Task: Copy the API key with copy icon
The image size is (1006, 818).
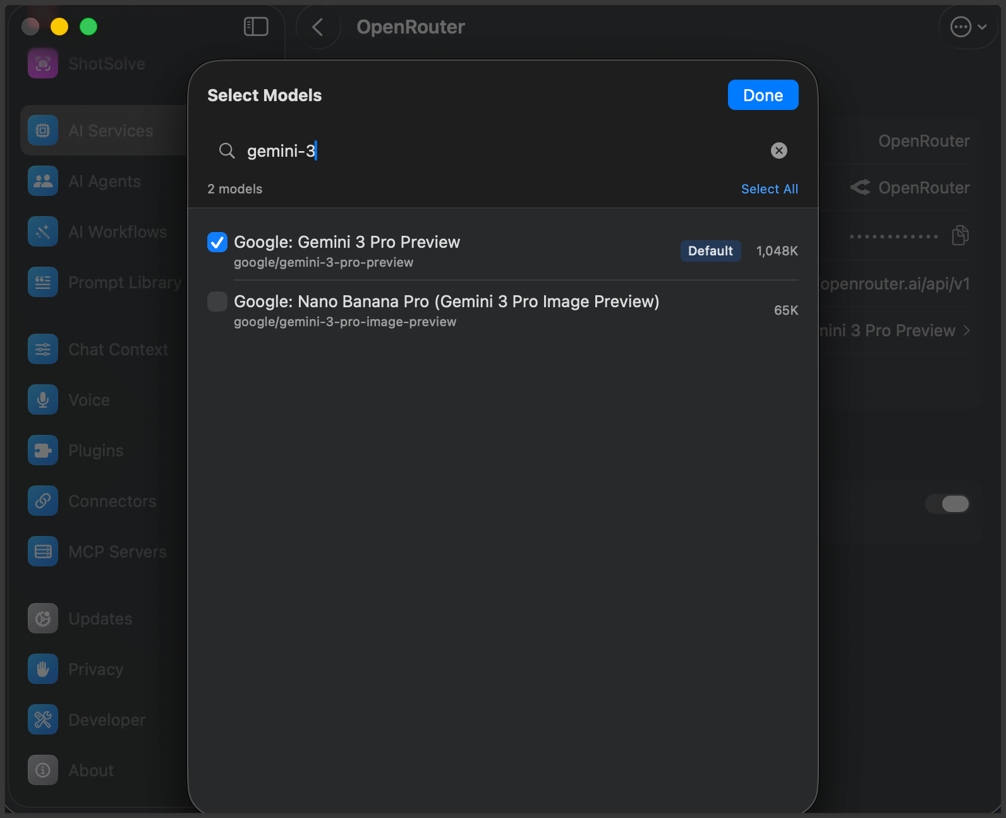Action: [x=961, y=235]
